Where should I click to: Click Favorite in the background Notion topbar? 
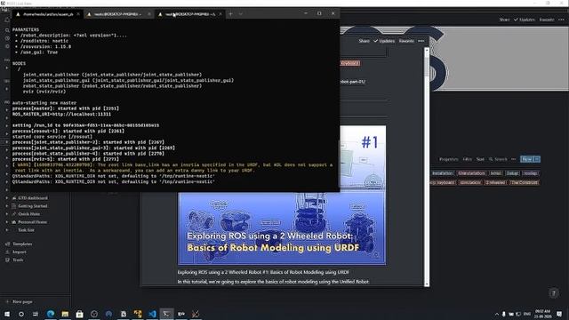(547, 20)
